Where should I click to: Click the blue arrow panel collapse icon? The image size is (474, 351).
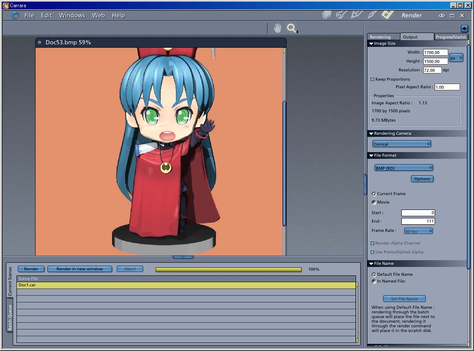pyautogui.click(x=464, y=28)
